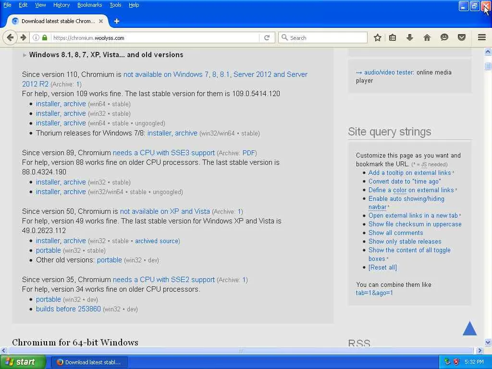The image size is (492, 369).
Task: Open the File menu
Action: tap(7, 5)
